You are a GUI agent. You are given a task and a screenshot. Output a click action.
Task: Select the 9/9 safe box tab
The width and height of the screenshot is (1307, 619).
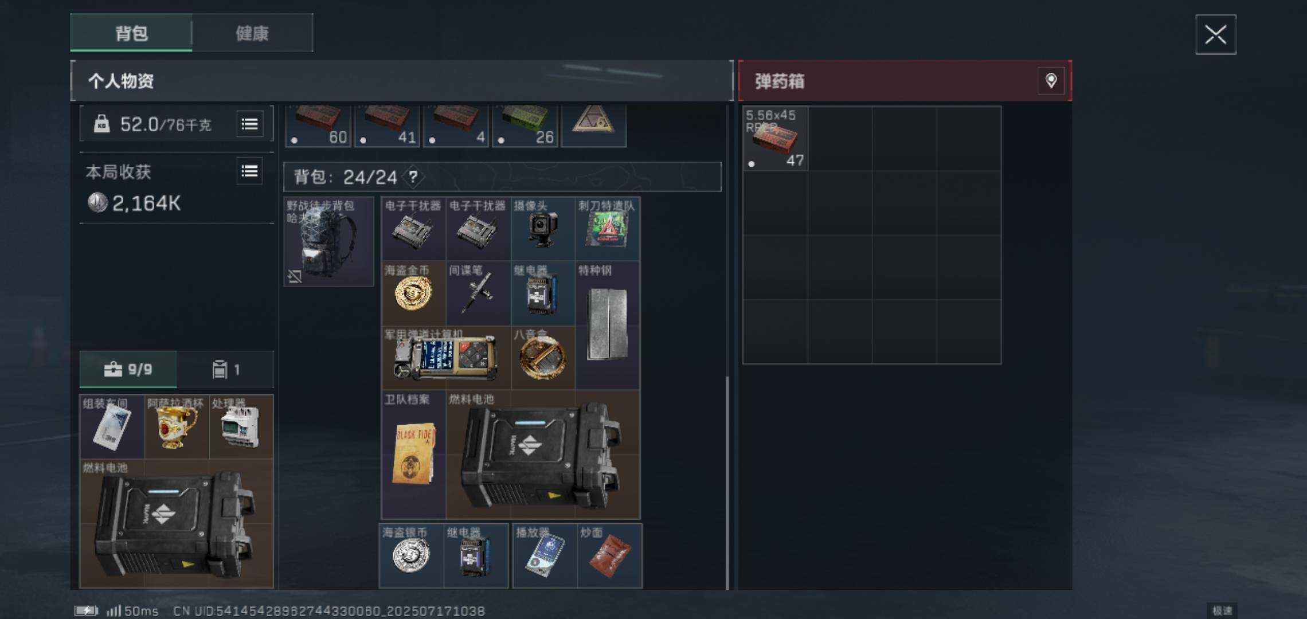click(x=128, y=370)
